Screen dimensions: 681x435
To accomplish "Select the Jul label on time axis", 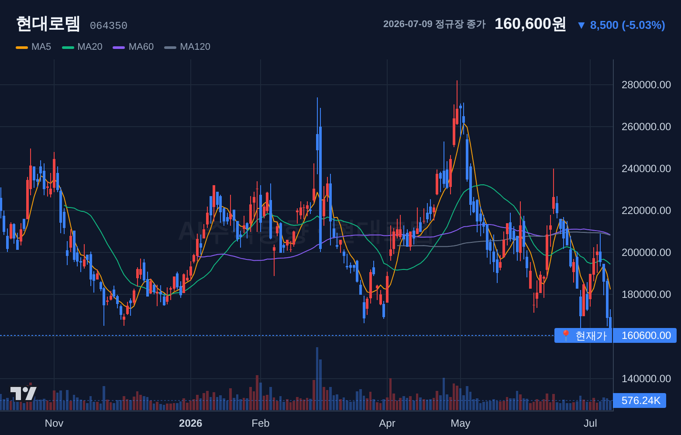I will pos(590,423).
